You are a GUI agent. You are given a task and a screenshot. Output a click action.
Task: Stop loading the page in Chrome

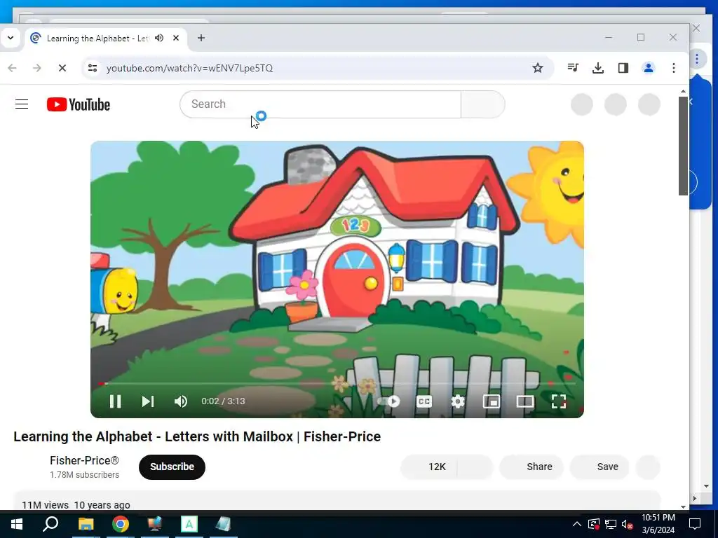[x=62, y=68]
